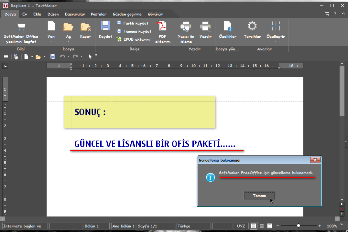Click new document icon in quick toolbar
This screenshot has width=348, height=232.
(x=26, y=57)
